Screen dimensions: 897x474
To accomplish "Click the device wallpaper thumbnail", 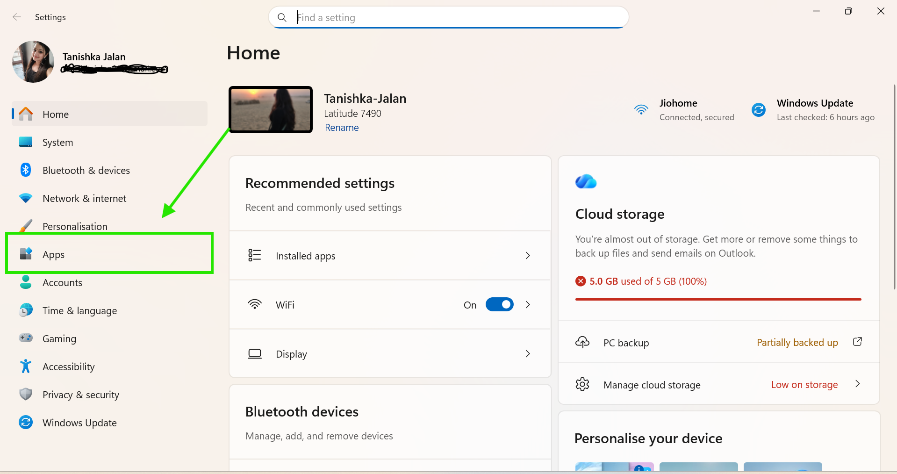I will click(x=271, y=109).
